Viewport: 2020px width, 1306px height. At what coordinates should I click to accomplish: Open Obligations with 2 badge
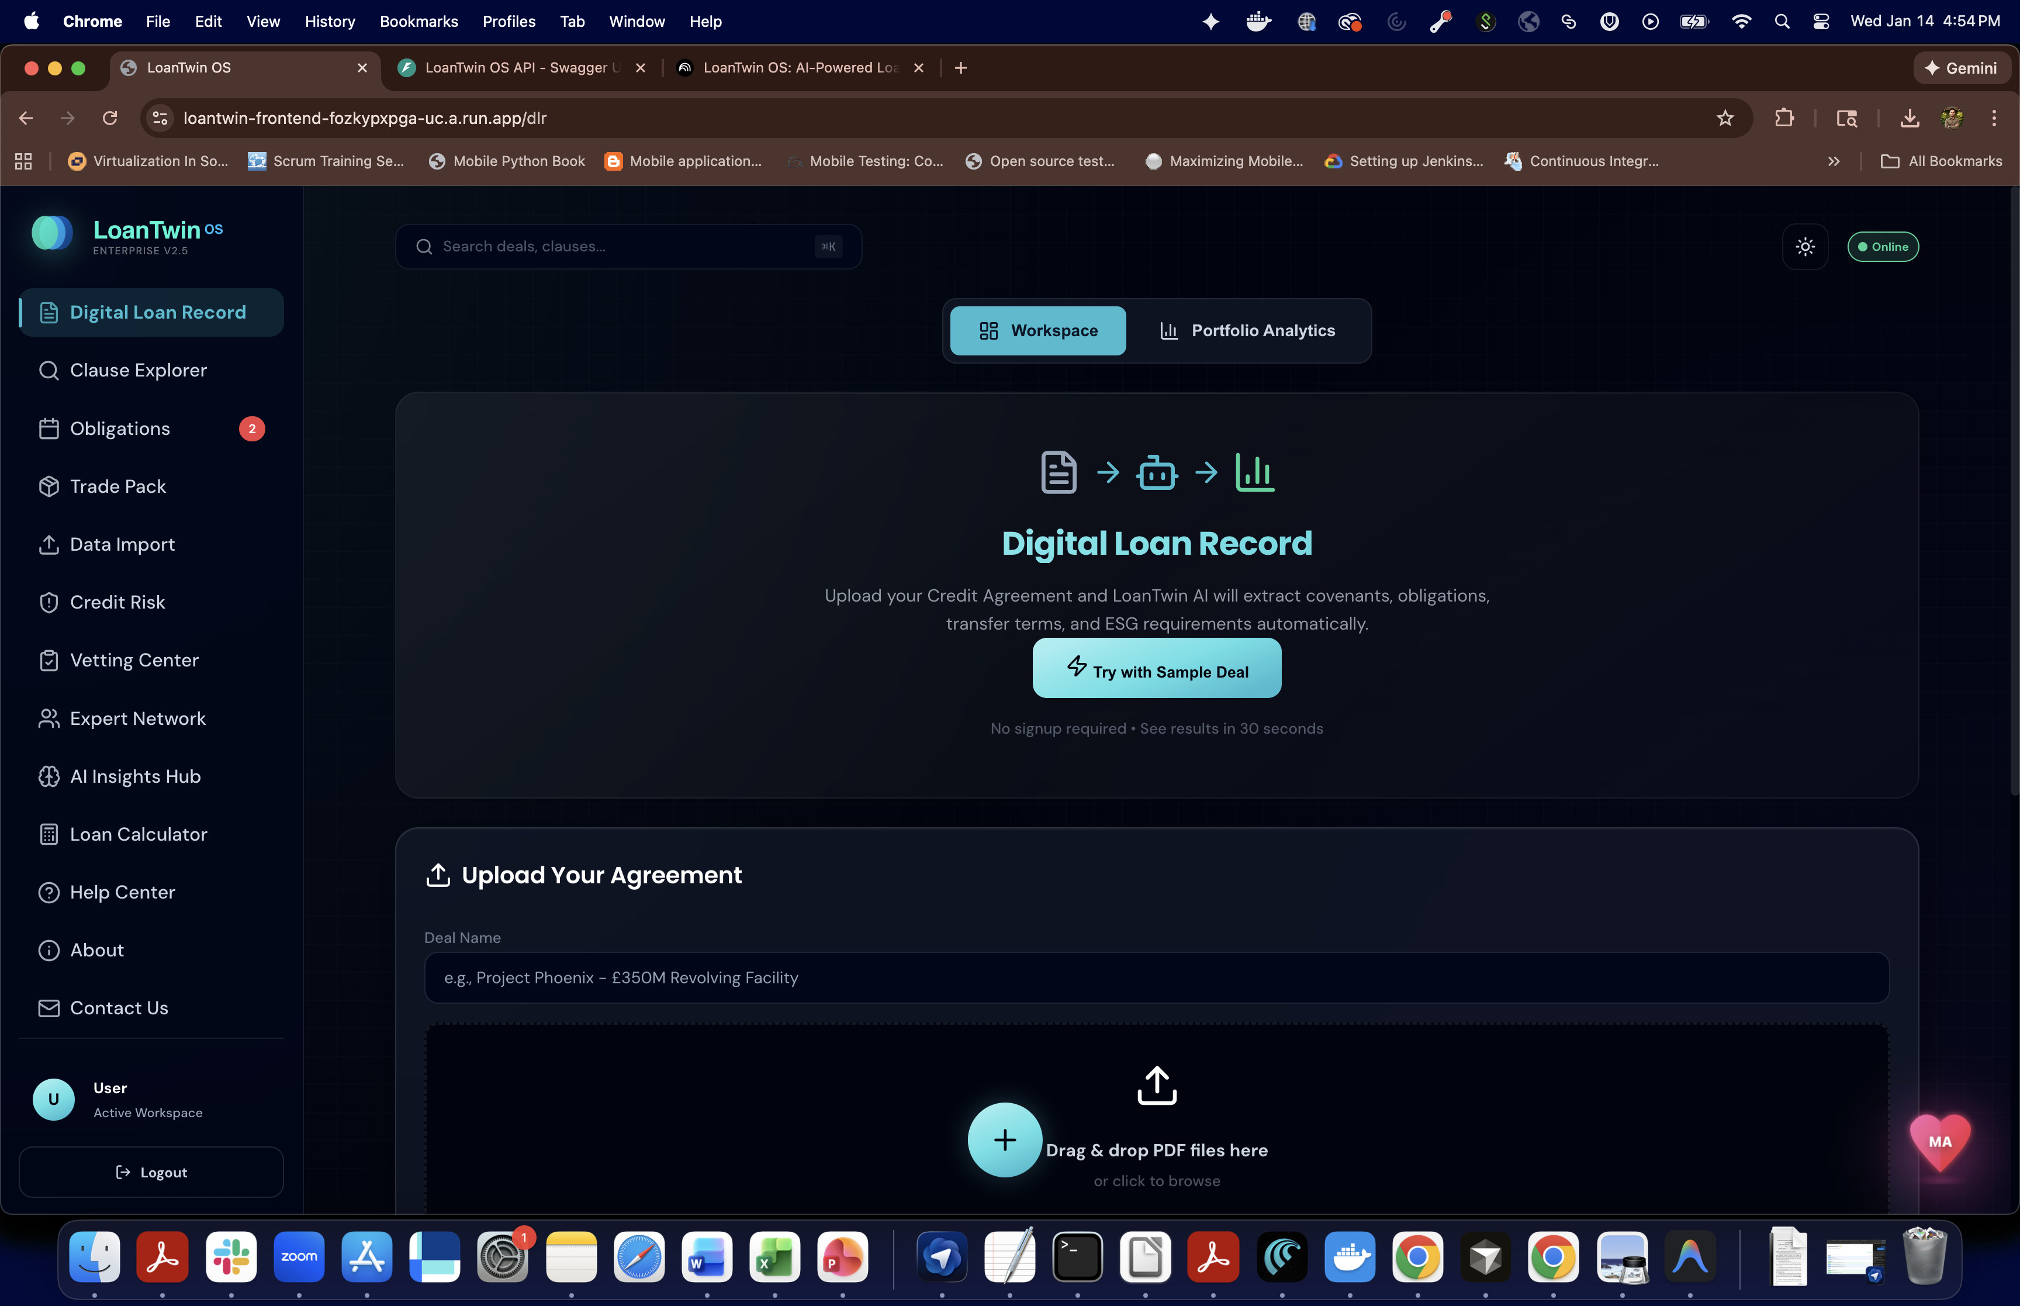(119, 429)
